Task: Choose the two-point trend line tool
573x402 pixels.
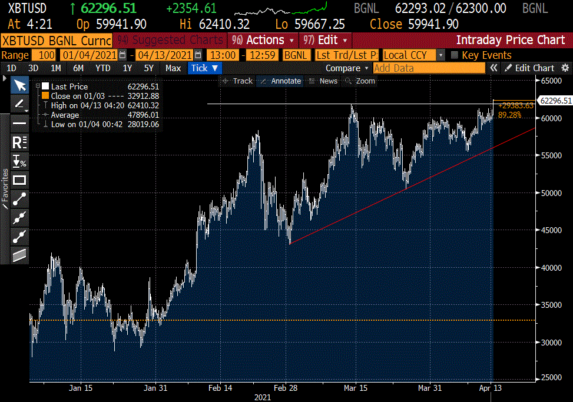Action: pos(19,199)
